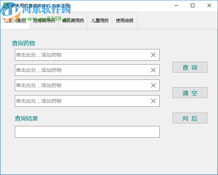Clear the fourth drug field with X

[153, 101]
